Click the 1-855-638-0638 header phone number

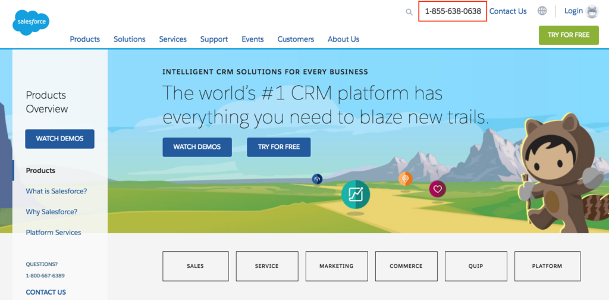pos(453,11)
